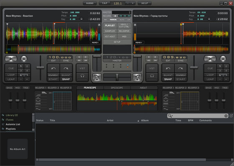Click the TAP tempo button
Image resolution: width=234 pixels, height=166 pixels.
tap(105, 3)
